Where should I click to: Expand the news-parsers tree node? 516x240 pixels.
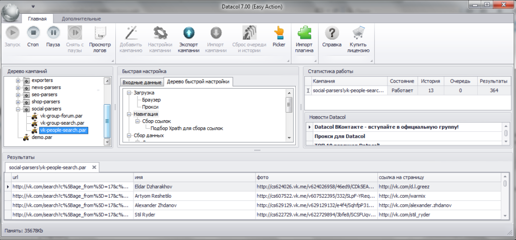(18, 88)
